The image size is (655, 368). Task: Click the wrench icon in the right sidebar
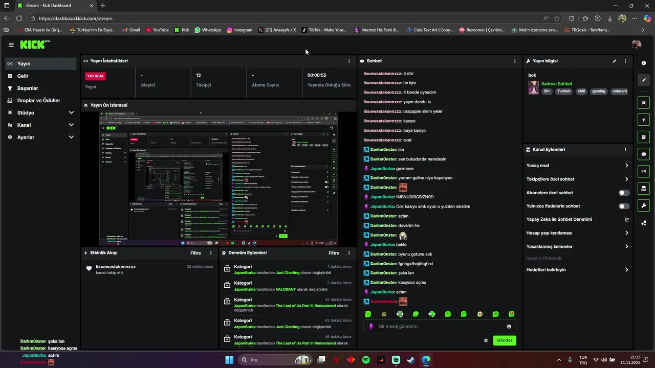[x=644, y=205]
